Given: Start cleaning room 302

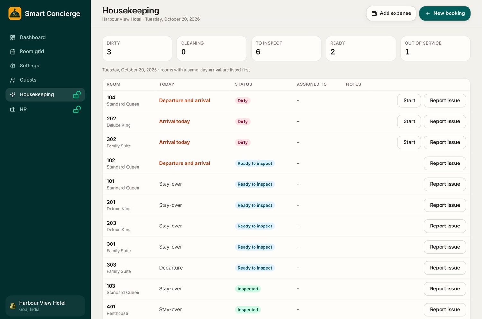Looking at the screenshot, I should [409, 142].
